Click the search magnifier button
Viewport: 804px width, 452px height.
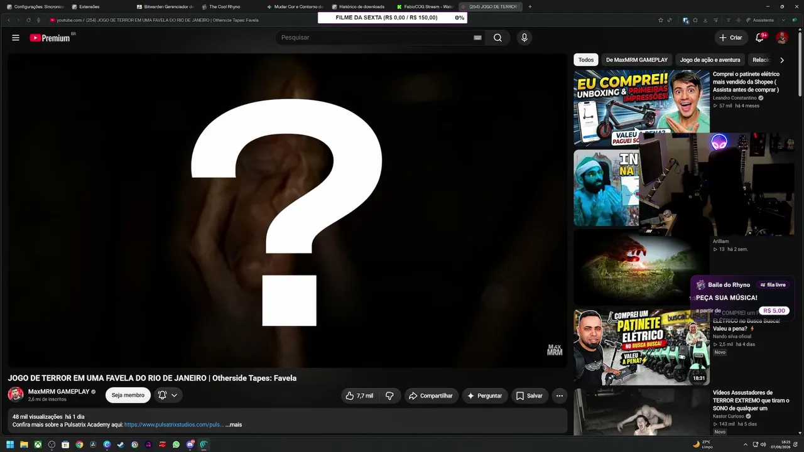pyautogui.click(x=497, y=38)
